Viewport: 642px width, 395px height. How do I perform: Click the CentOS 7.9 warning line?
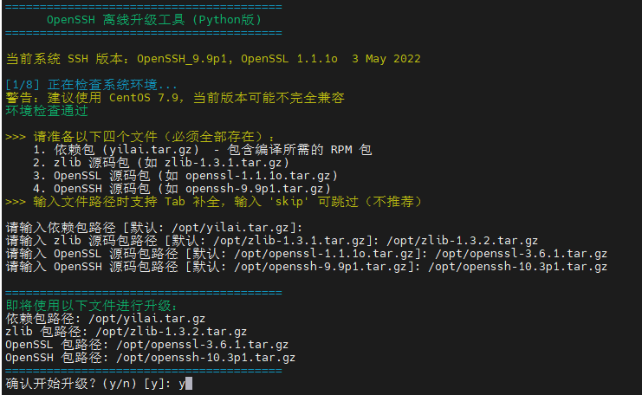[175, 98]
